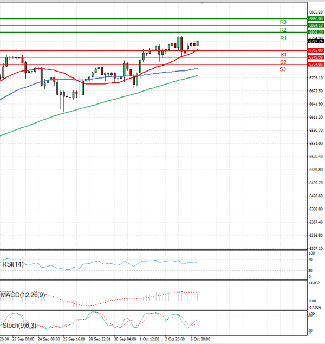Viewport: 325px width, 344px height.
Task: Click the 6749.90 red price tag
Action: (316, 57)
